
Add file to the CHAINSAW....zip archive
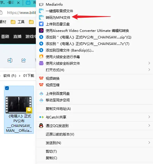pyautogui.click(x=94, y=37)
